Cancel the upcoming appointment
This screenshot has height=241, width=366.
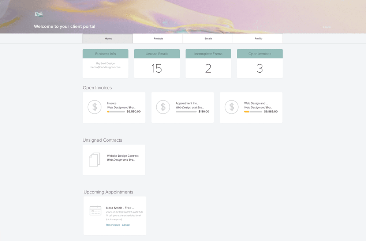[x=126, y=225]
